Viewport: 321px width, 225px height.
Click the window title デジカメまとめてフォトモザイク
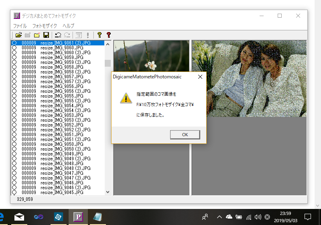pyautogui.click(x=49, y=16)
